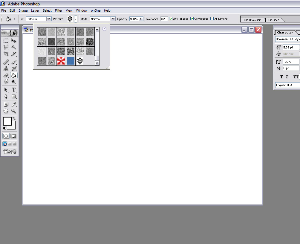Activate the Crop tool
The width and height of the screenshot is (300, 244).
6,54
